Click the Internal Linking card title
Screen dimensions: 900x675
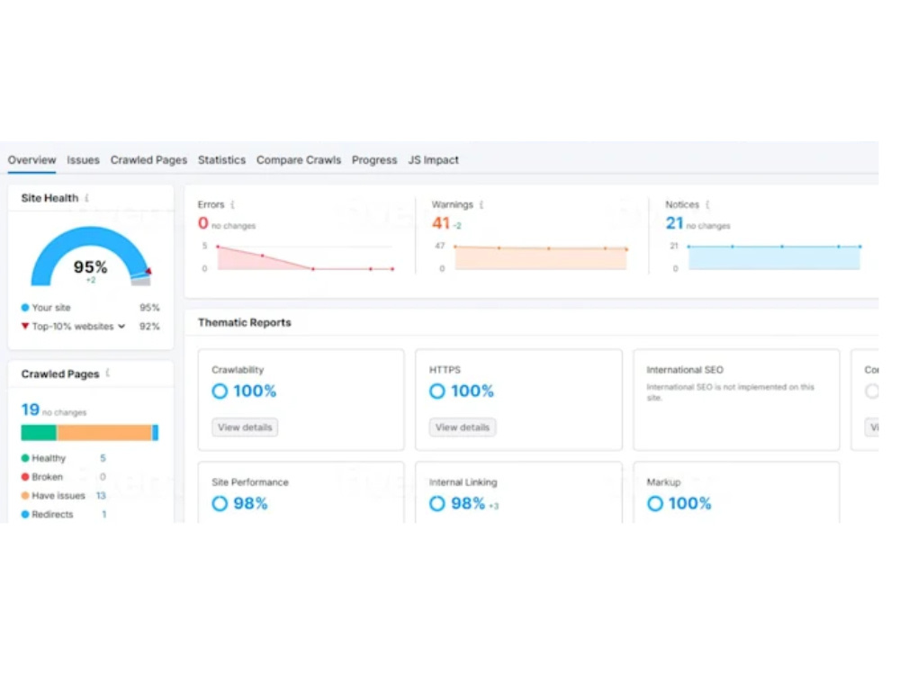[463, 482]
